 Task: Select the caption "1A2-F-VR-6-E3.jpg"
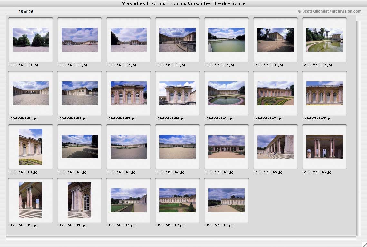(218, 225)
